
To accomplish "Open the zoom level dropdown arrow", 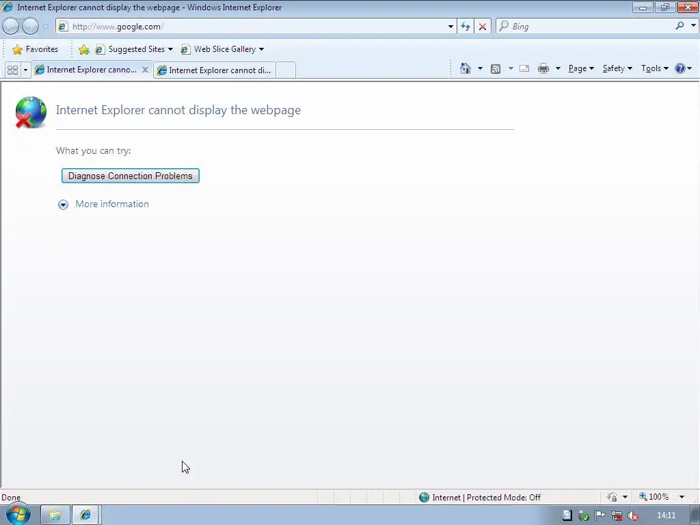I will (682, 497).
